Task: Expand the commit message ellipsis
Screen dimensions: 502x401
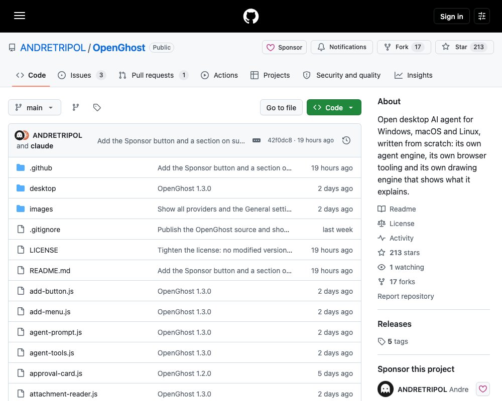Action: coord(257,140)
